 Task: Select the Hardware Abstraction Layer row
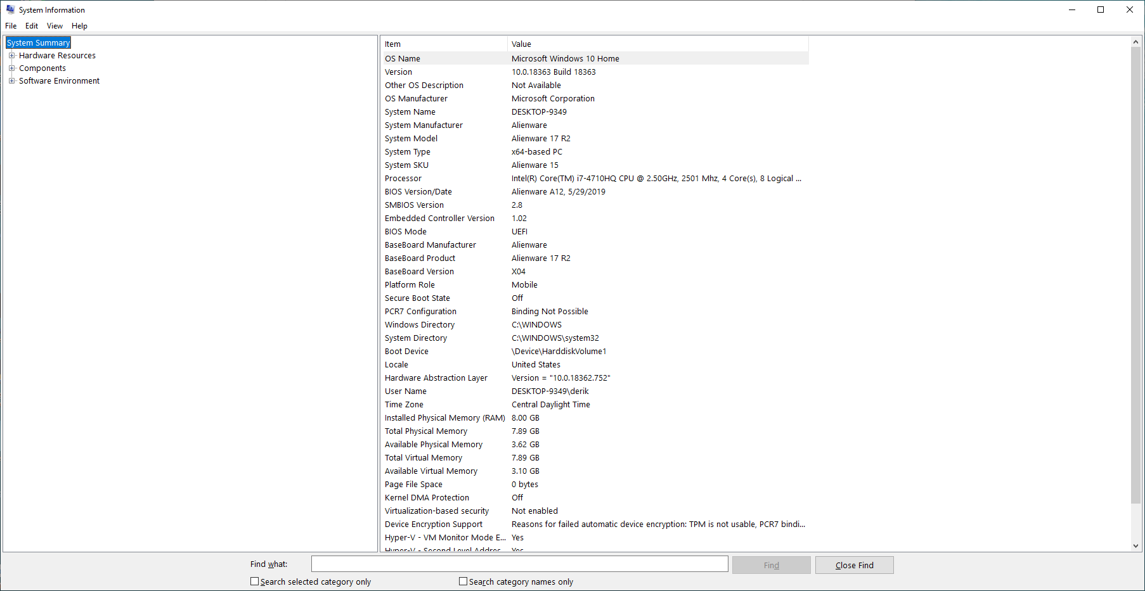coord(595,378)
